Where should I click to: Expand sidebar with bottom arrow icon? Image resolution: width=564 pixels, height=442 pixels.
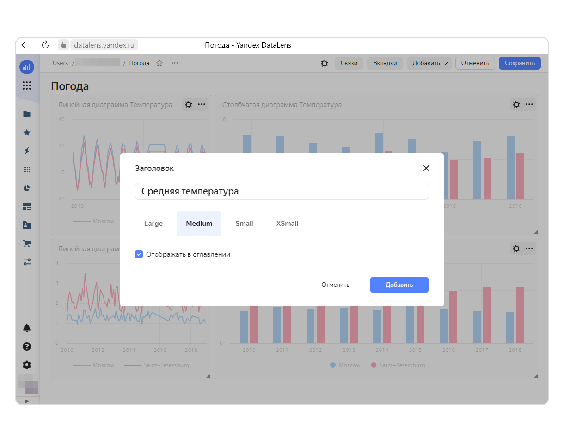[26, 401]
